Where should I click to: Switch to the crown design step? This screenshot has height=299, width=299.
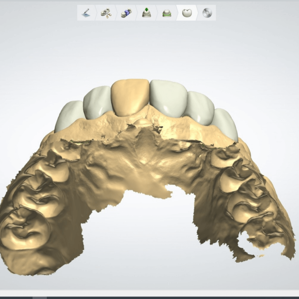(187, 13)
